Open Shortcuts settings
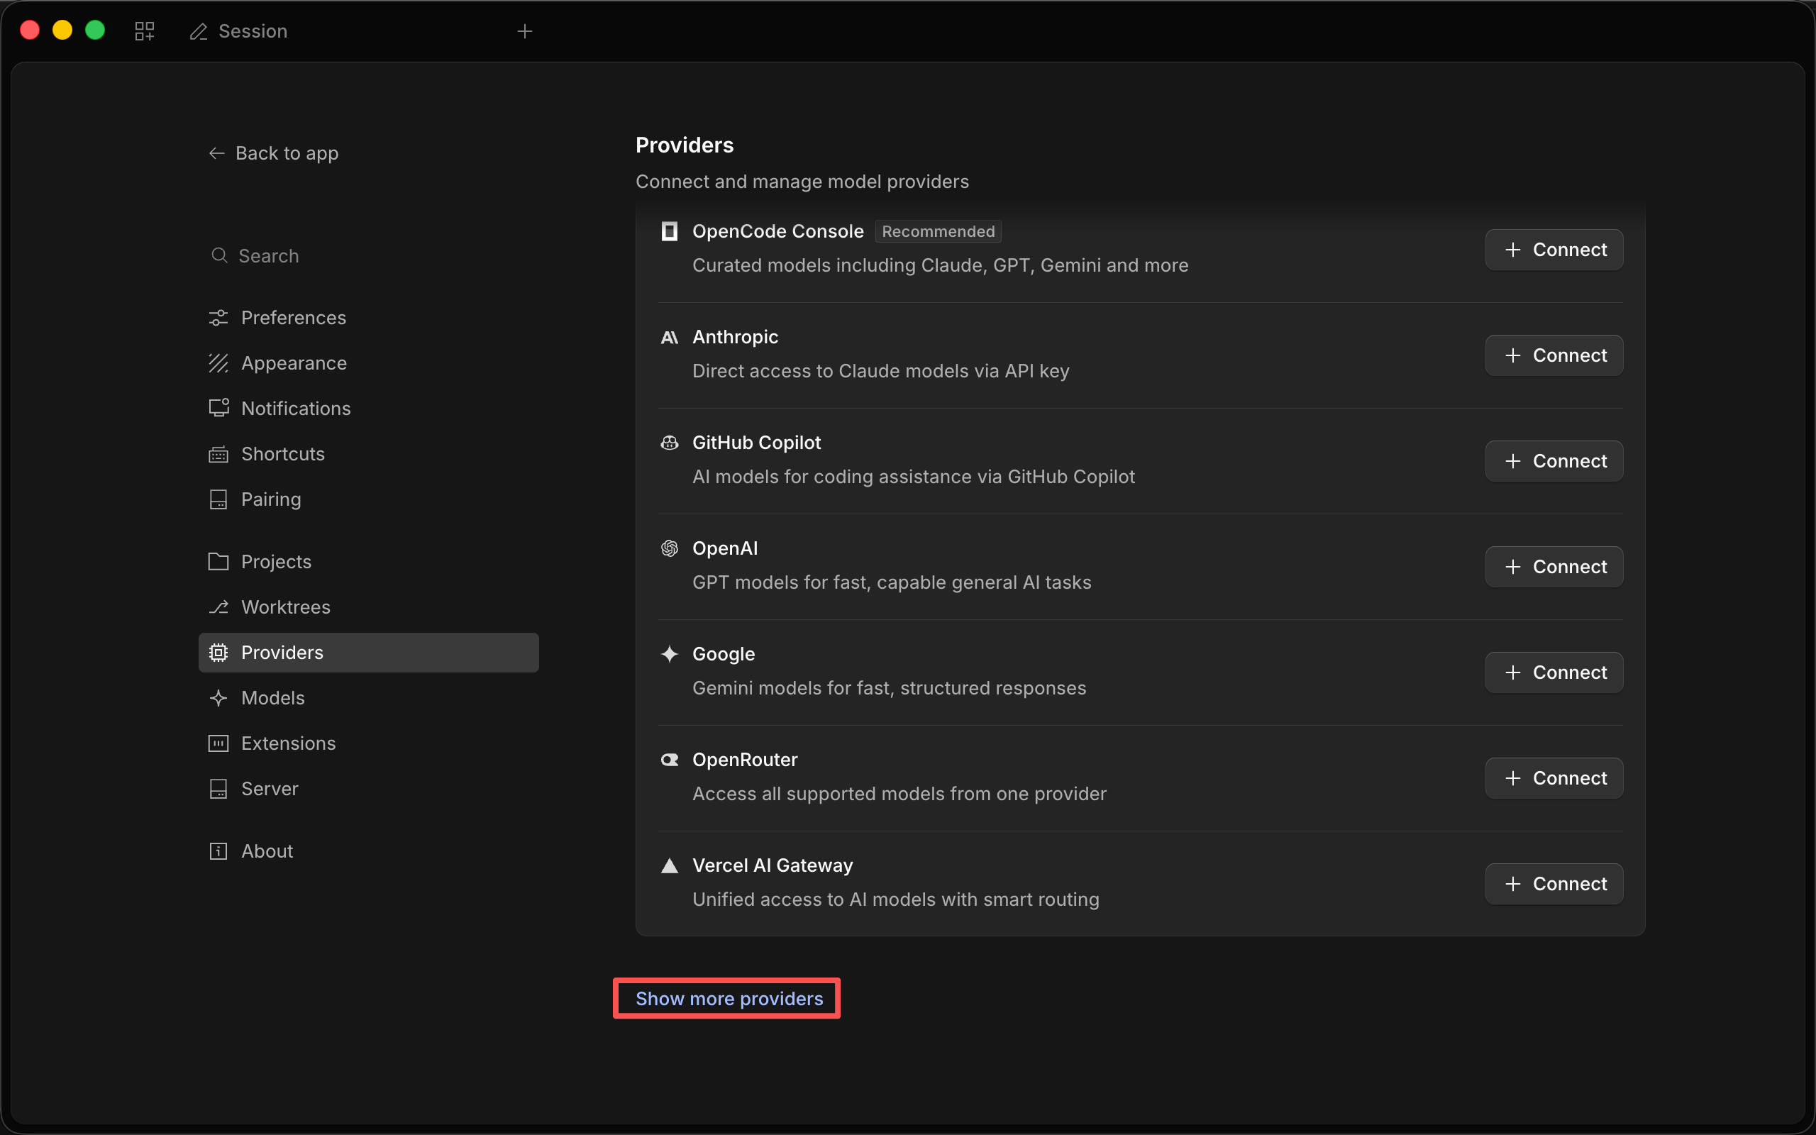 pos(368,454)
